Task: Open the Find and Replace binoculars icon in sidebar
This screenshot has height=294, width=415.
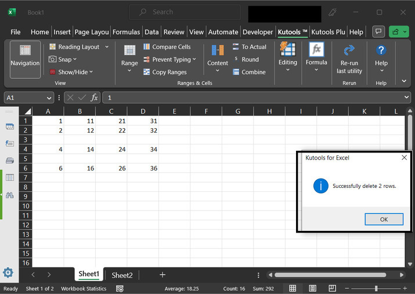Action: 9,195
